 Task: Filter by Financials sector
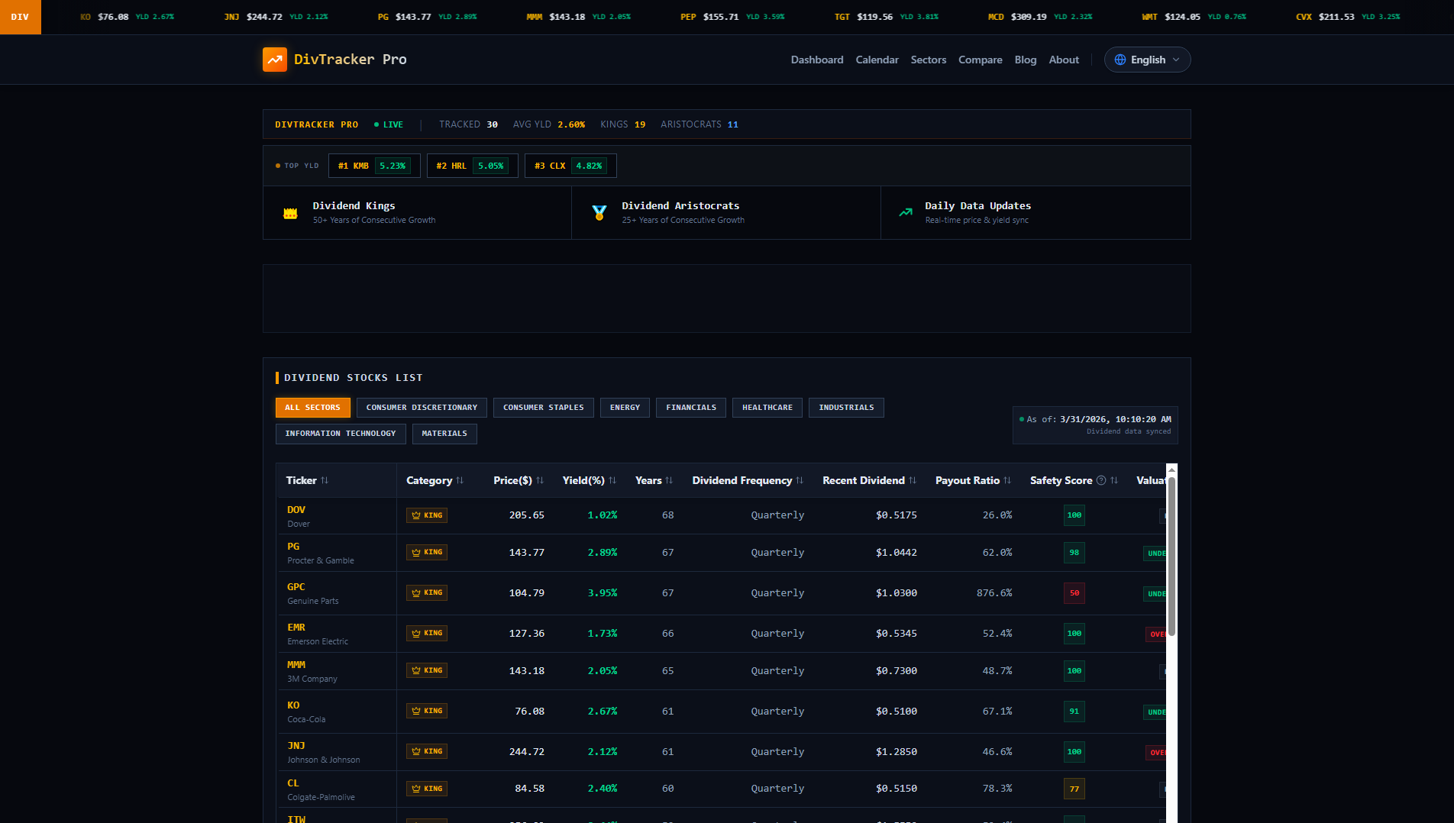pos(691,408)
